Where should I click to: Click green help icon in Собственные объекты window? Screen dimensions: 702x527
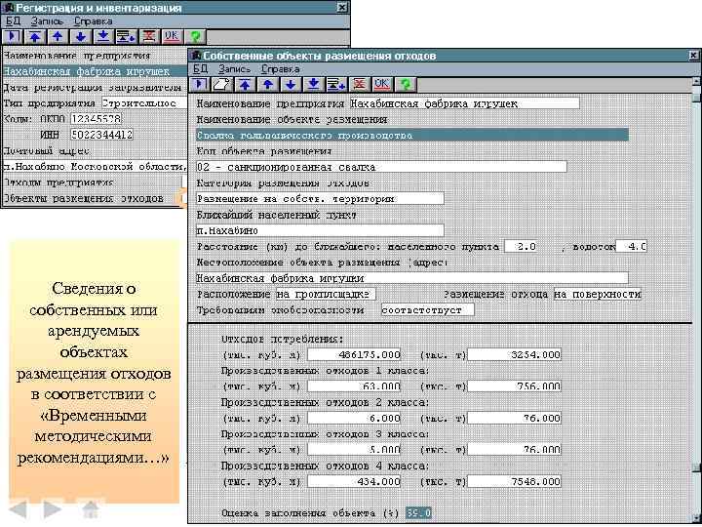pos(405,84)
